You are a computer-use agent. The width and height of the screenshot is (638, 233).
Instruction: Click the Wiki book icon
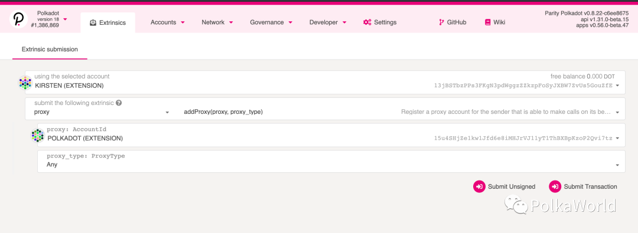(487, 22)
